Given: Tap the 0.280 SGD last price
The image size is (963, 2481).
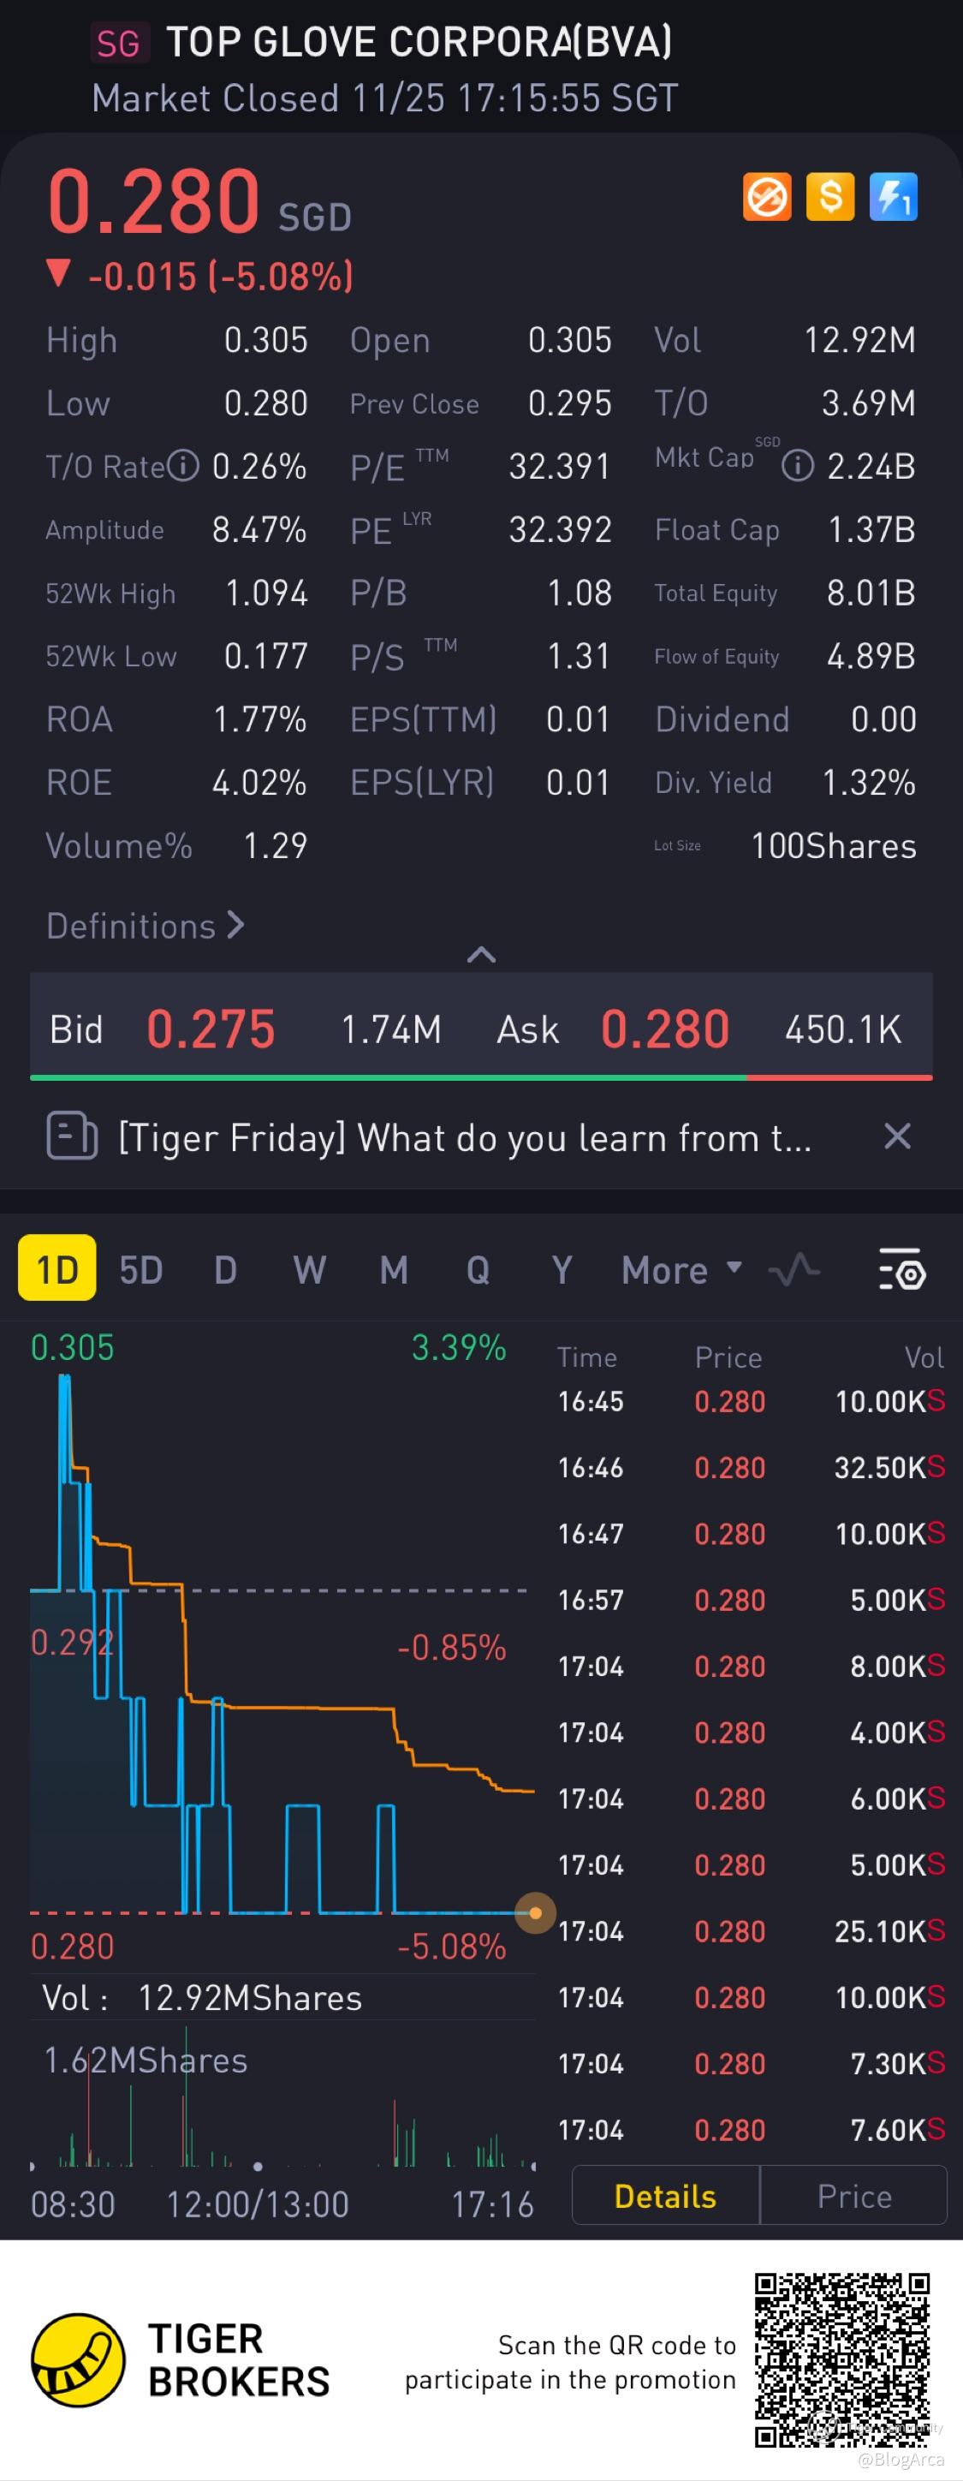Looking at the screenshot, I should (x=199, y=201).
